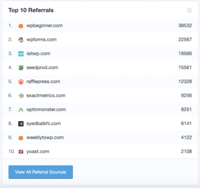Click the wpbeginner.com favicon icon
This screenshot has height=188, width=200.
click(21, 26)
